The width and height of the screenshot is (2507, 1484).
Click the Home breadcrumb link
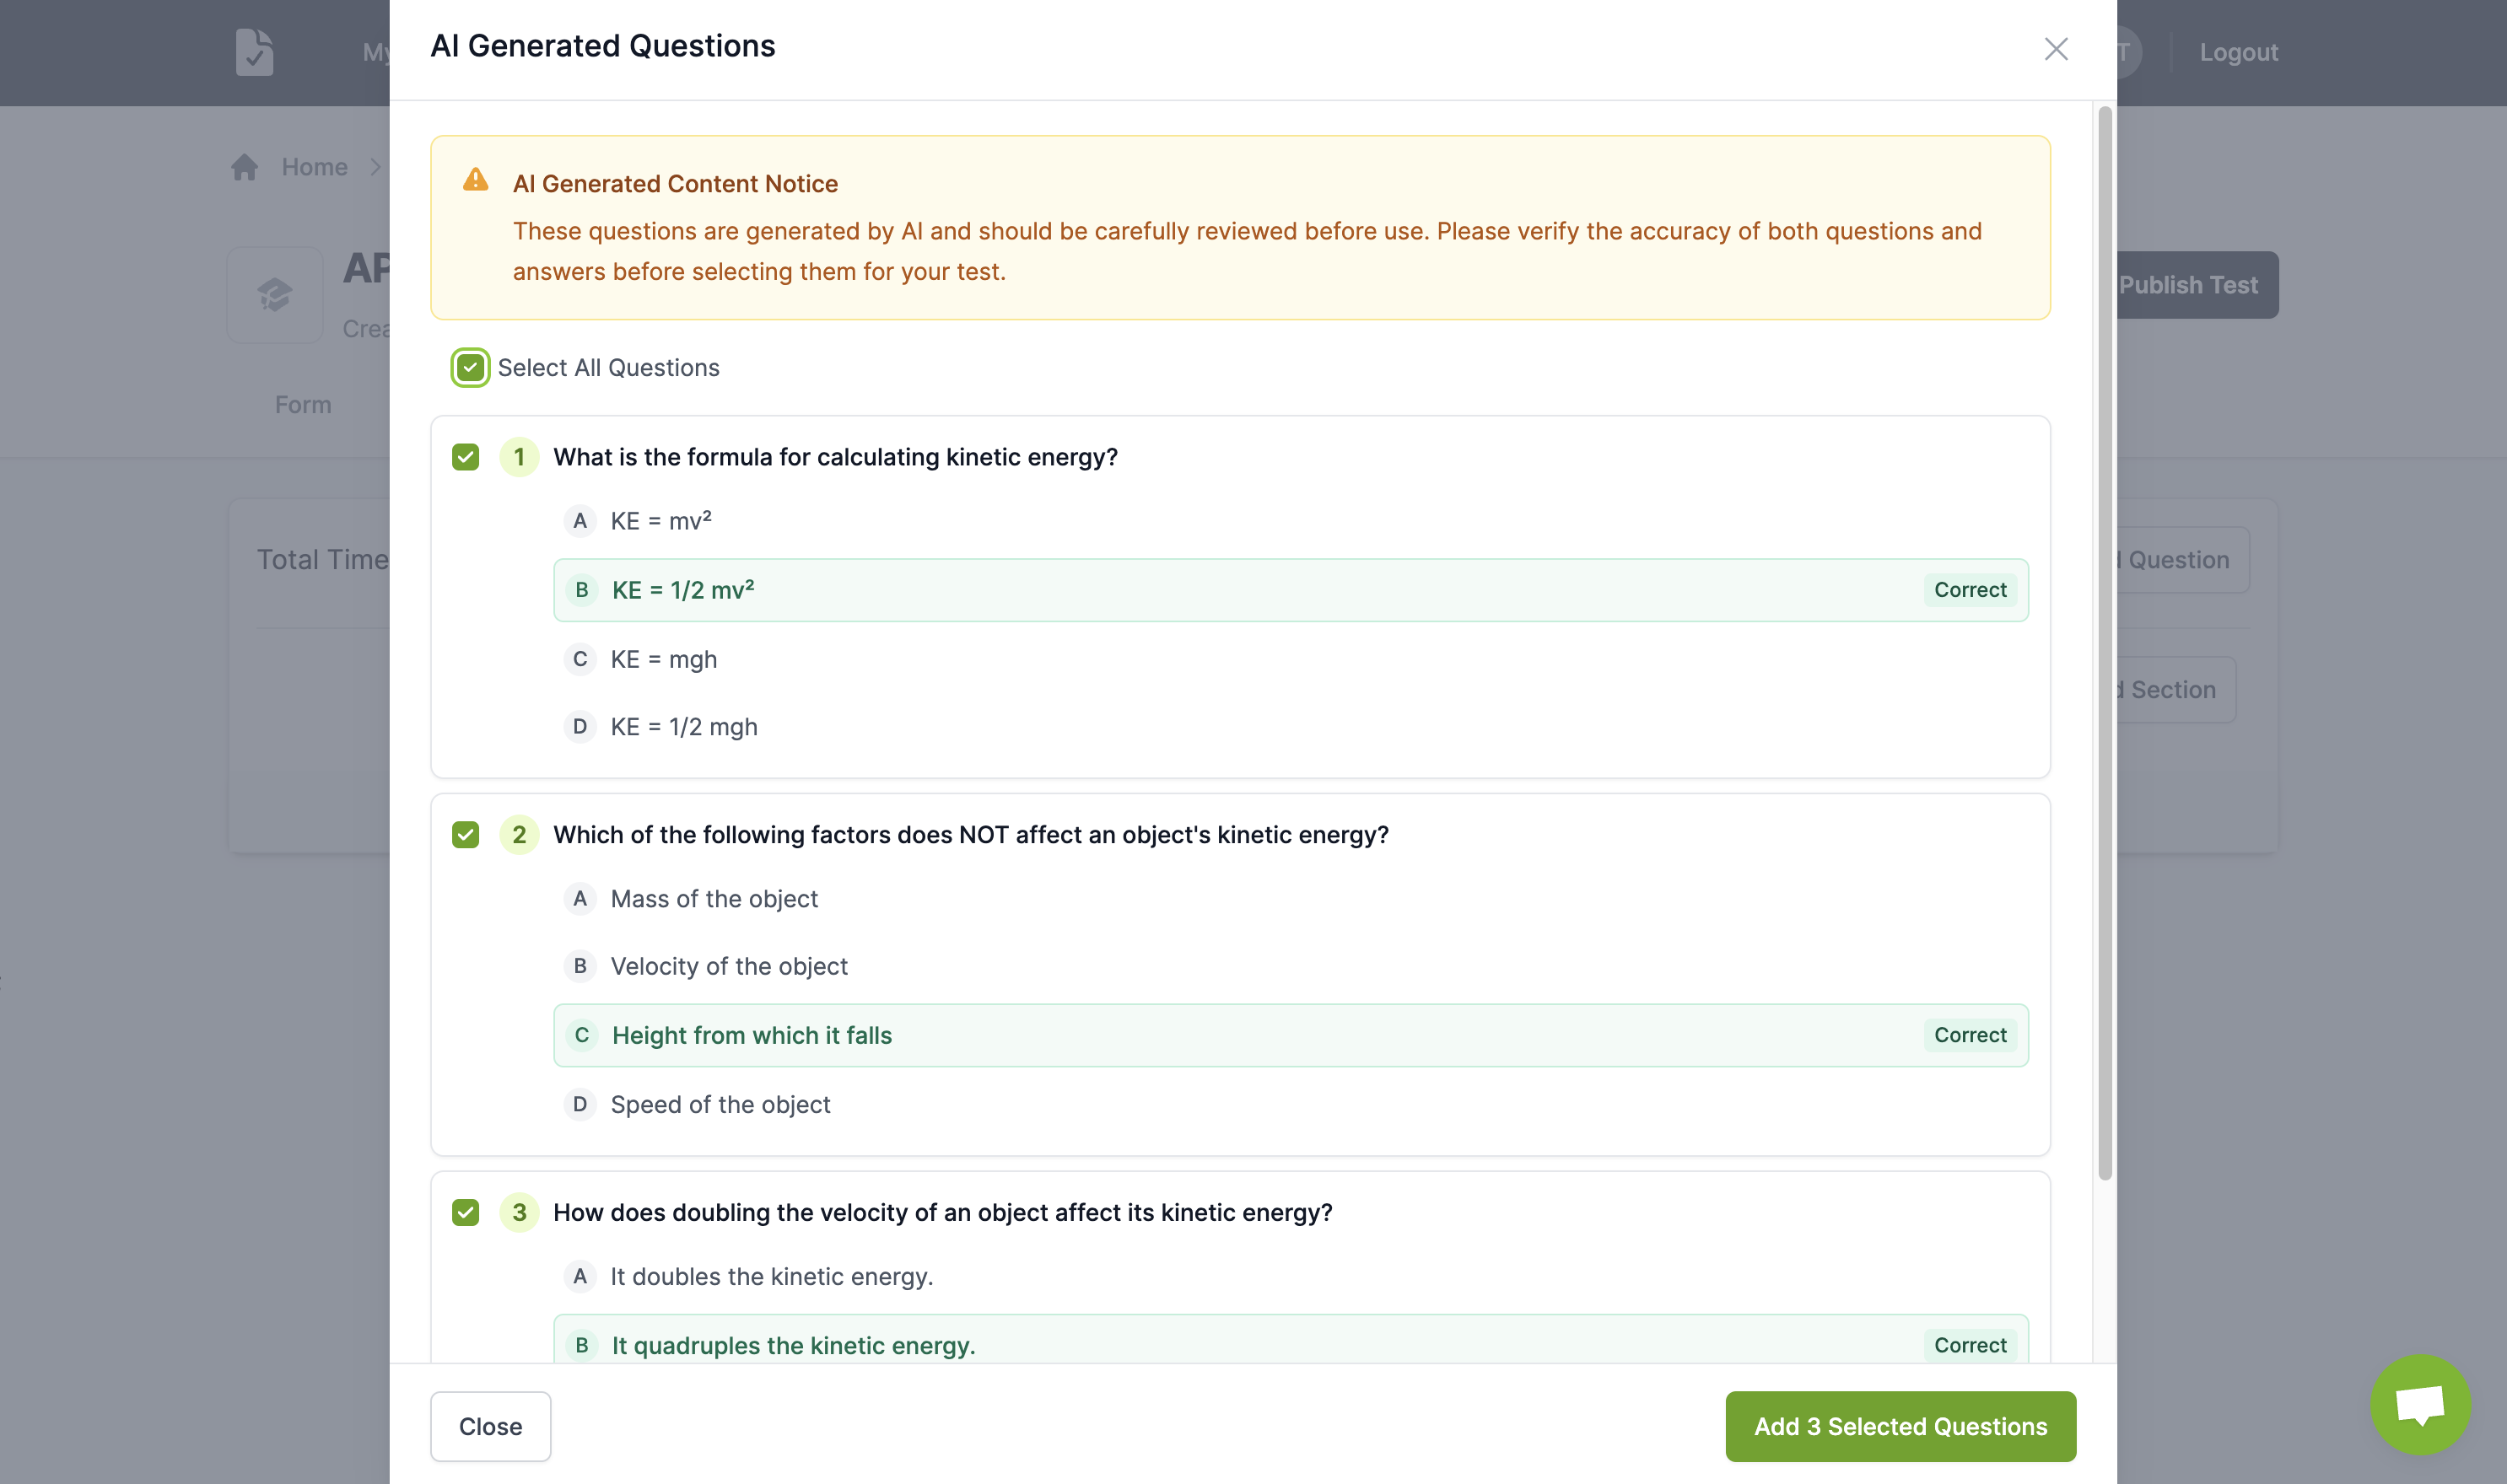(x=314, y=167)
